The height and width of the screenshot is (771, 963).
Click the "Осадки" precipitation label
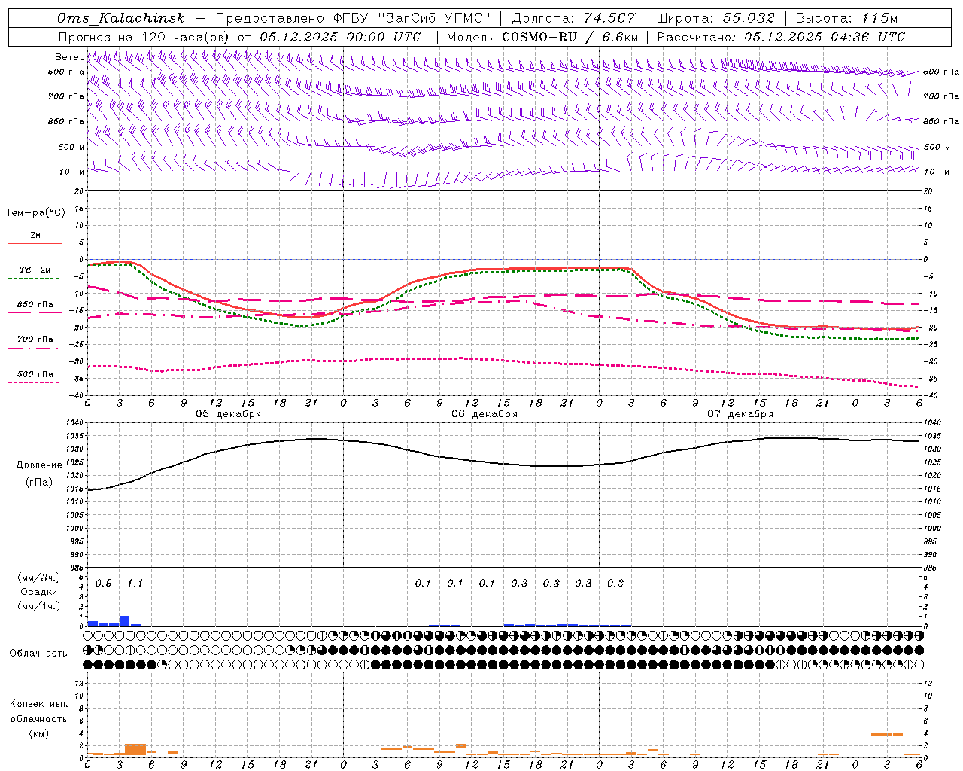[39, 592]
